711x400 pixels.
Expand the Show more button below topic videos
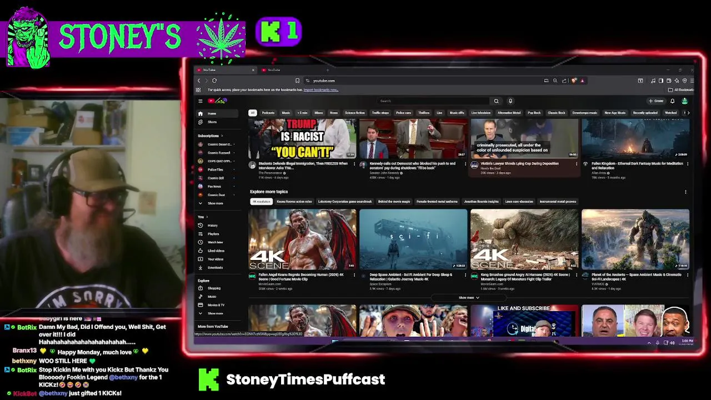coord(469,298)
